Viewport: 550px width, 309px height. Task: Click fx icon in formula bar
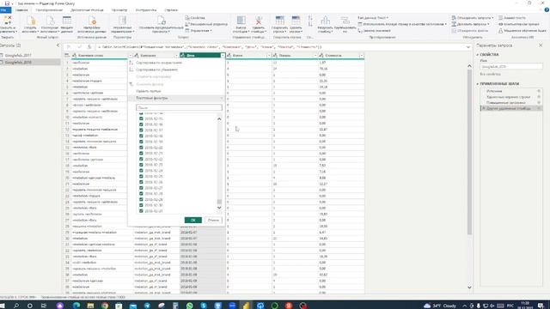point(89,47)
